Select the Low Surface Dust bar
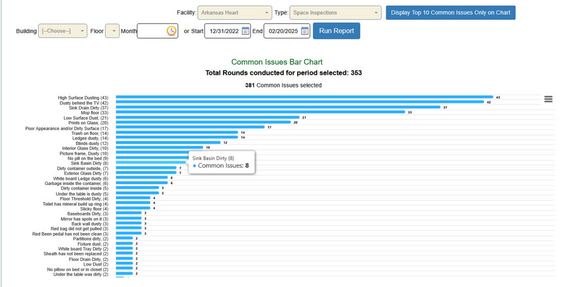This screenshot has width=582, height=287. pyautogui.click(x=207, y=117)
